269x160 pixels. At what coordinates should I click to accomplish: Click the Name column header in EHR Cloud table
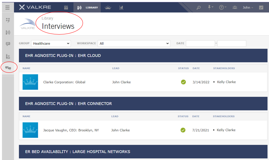click(26, 68)
